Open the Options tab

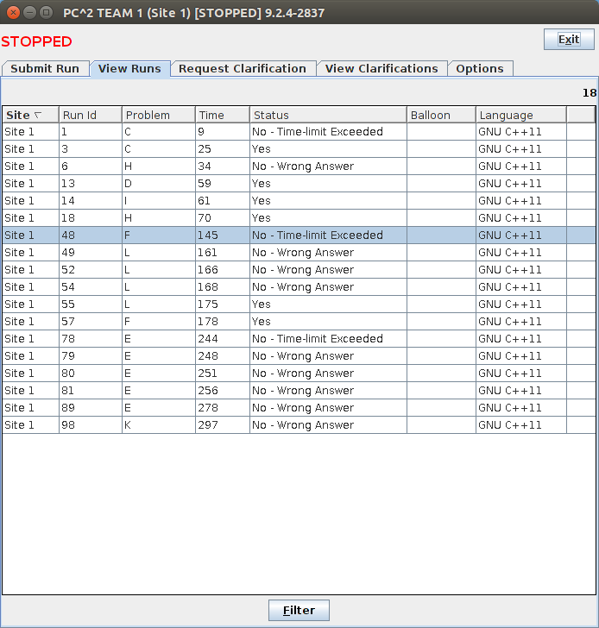point(480,69)
